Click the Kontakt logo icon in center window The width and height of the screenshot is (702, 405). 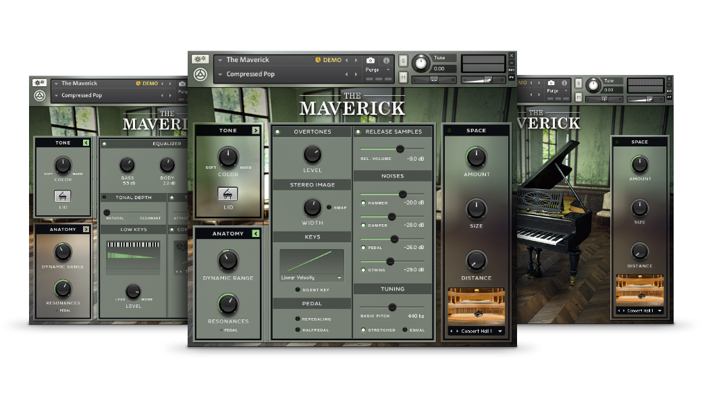200,74
